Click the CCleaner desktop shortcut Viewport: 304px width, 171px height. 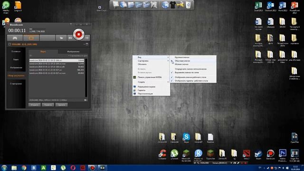coord(162,154)
